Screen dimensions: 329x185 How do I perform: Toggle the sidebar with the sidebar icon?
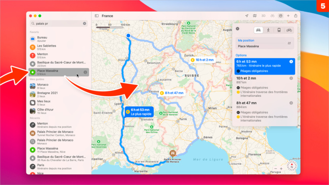(96, 16)
